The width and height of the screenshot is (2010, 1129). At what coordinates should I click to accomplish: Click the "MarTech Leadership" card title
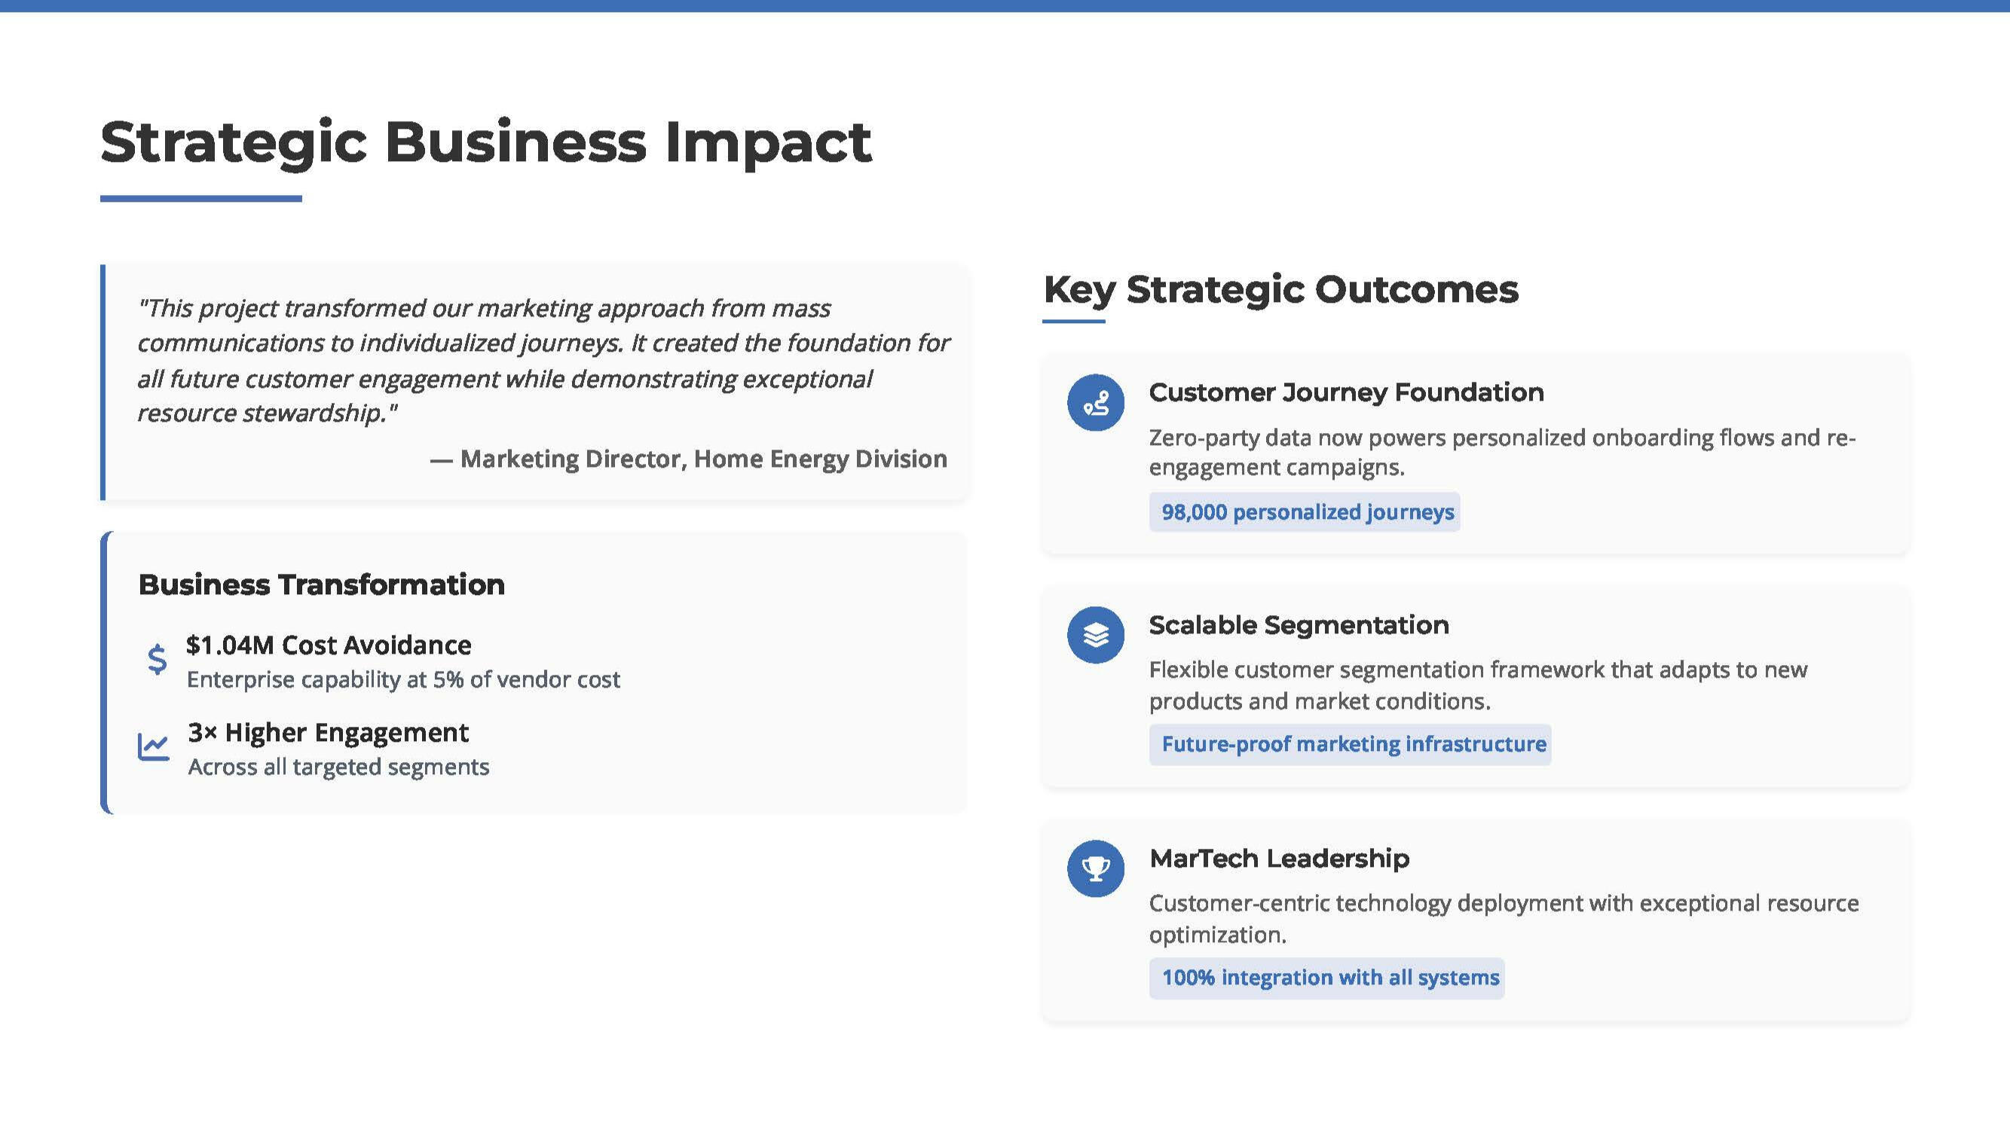click(1279, 859)
